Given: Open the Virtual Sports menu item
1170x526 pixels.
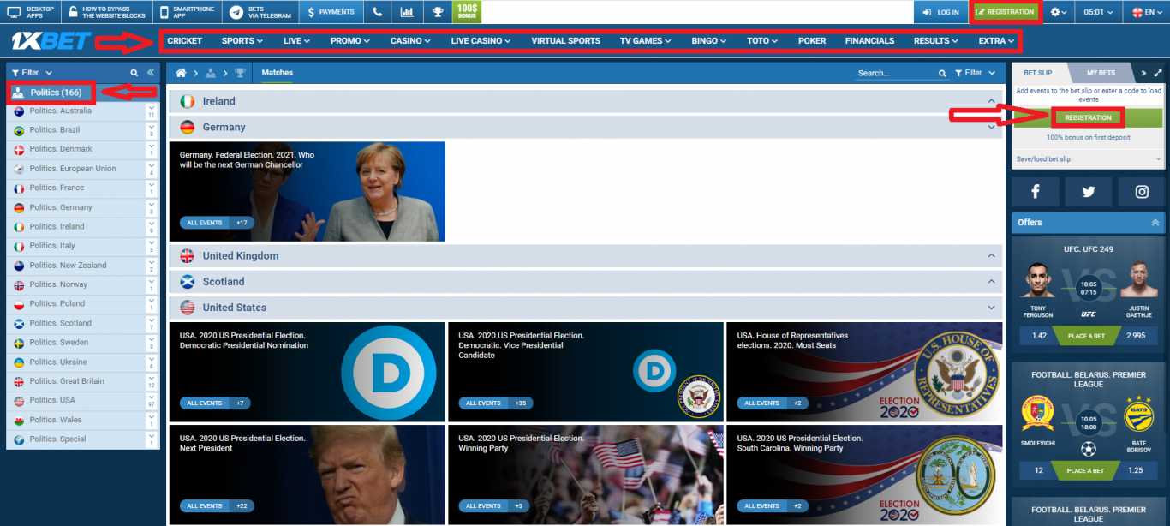Looking at the screenshot, I should pyautogui.click(x=565, y=40).
